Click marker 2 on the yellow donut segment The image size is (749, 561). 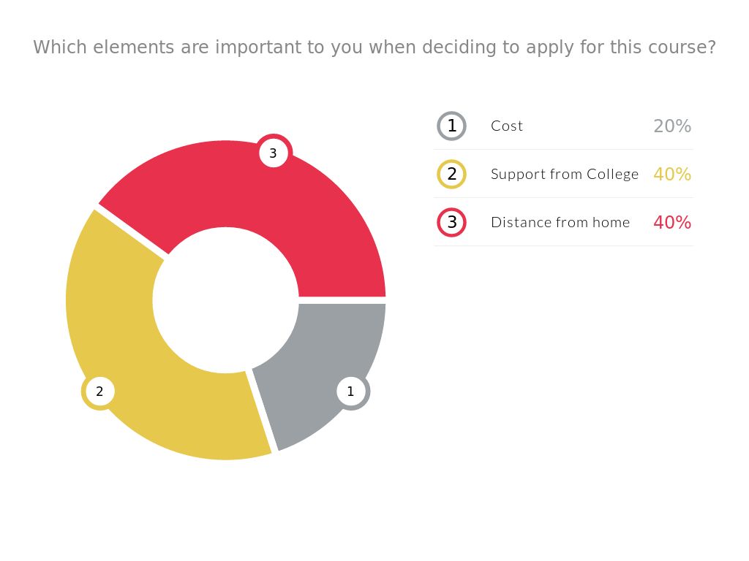click(99, 392)
